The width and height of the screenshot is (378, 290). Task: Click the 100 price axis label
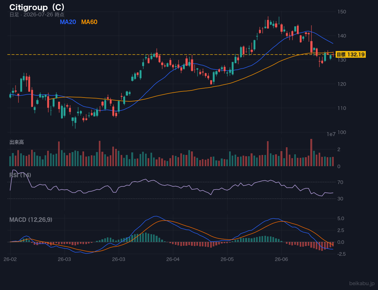[x=342, y=132]
